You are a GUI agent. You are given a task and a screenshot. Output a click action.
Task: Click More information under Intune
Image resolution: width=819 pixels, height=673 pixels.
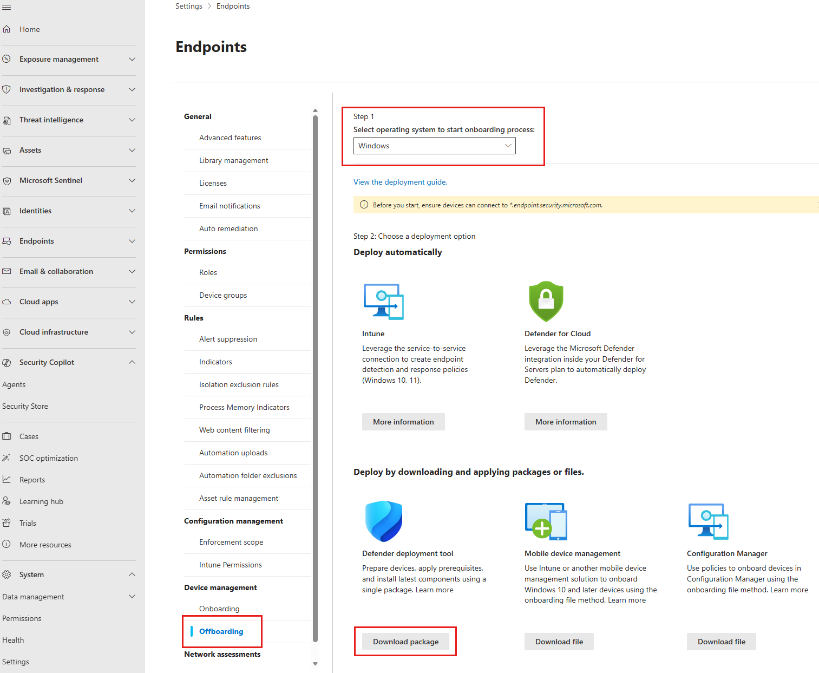pos(403,422)
